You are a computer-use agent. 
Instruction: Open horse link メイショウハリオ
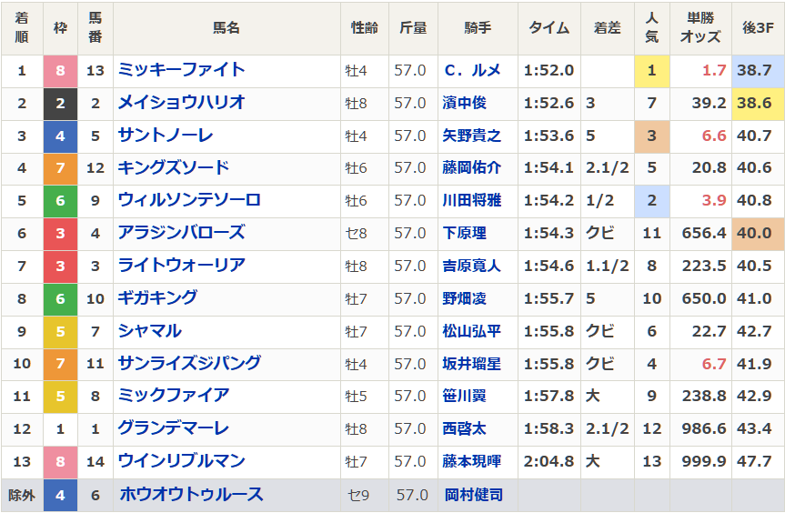[181, 103]
